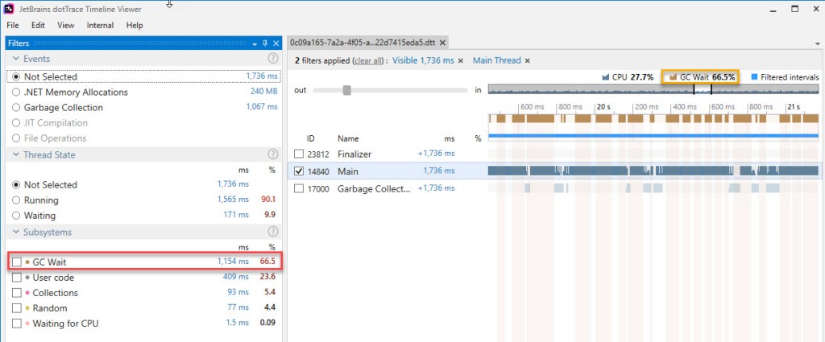825x342 pixels.
Task: Collapse the Subsystems section
Action: pos(16,232)
